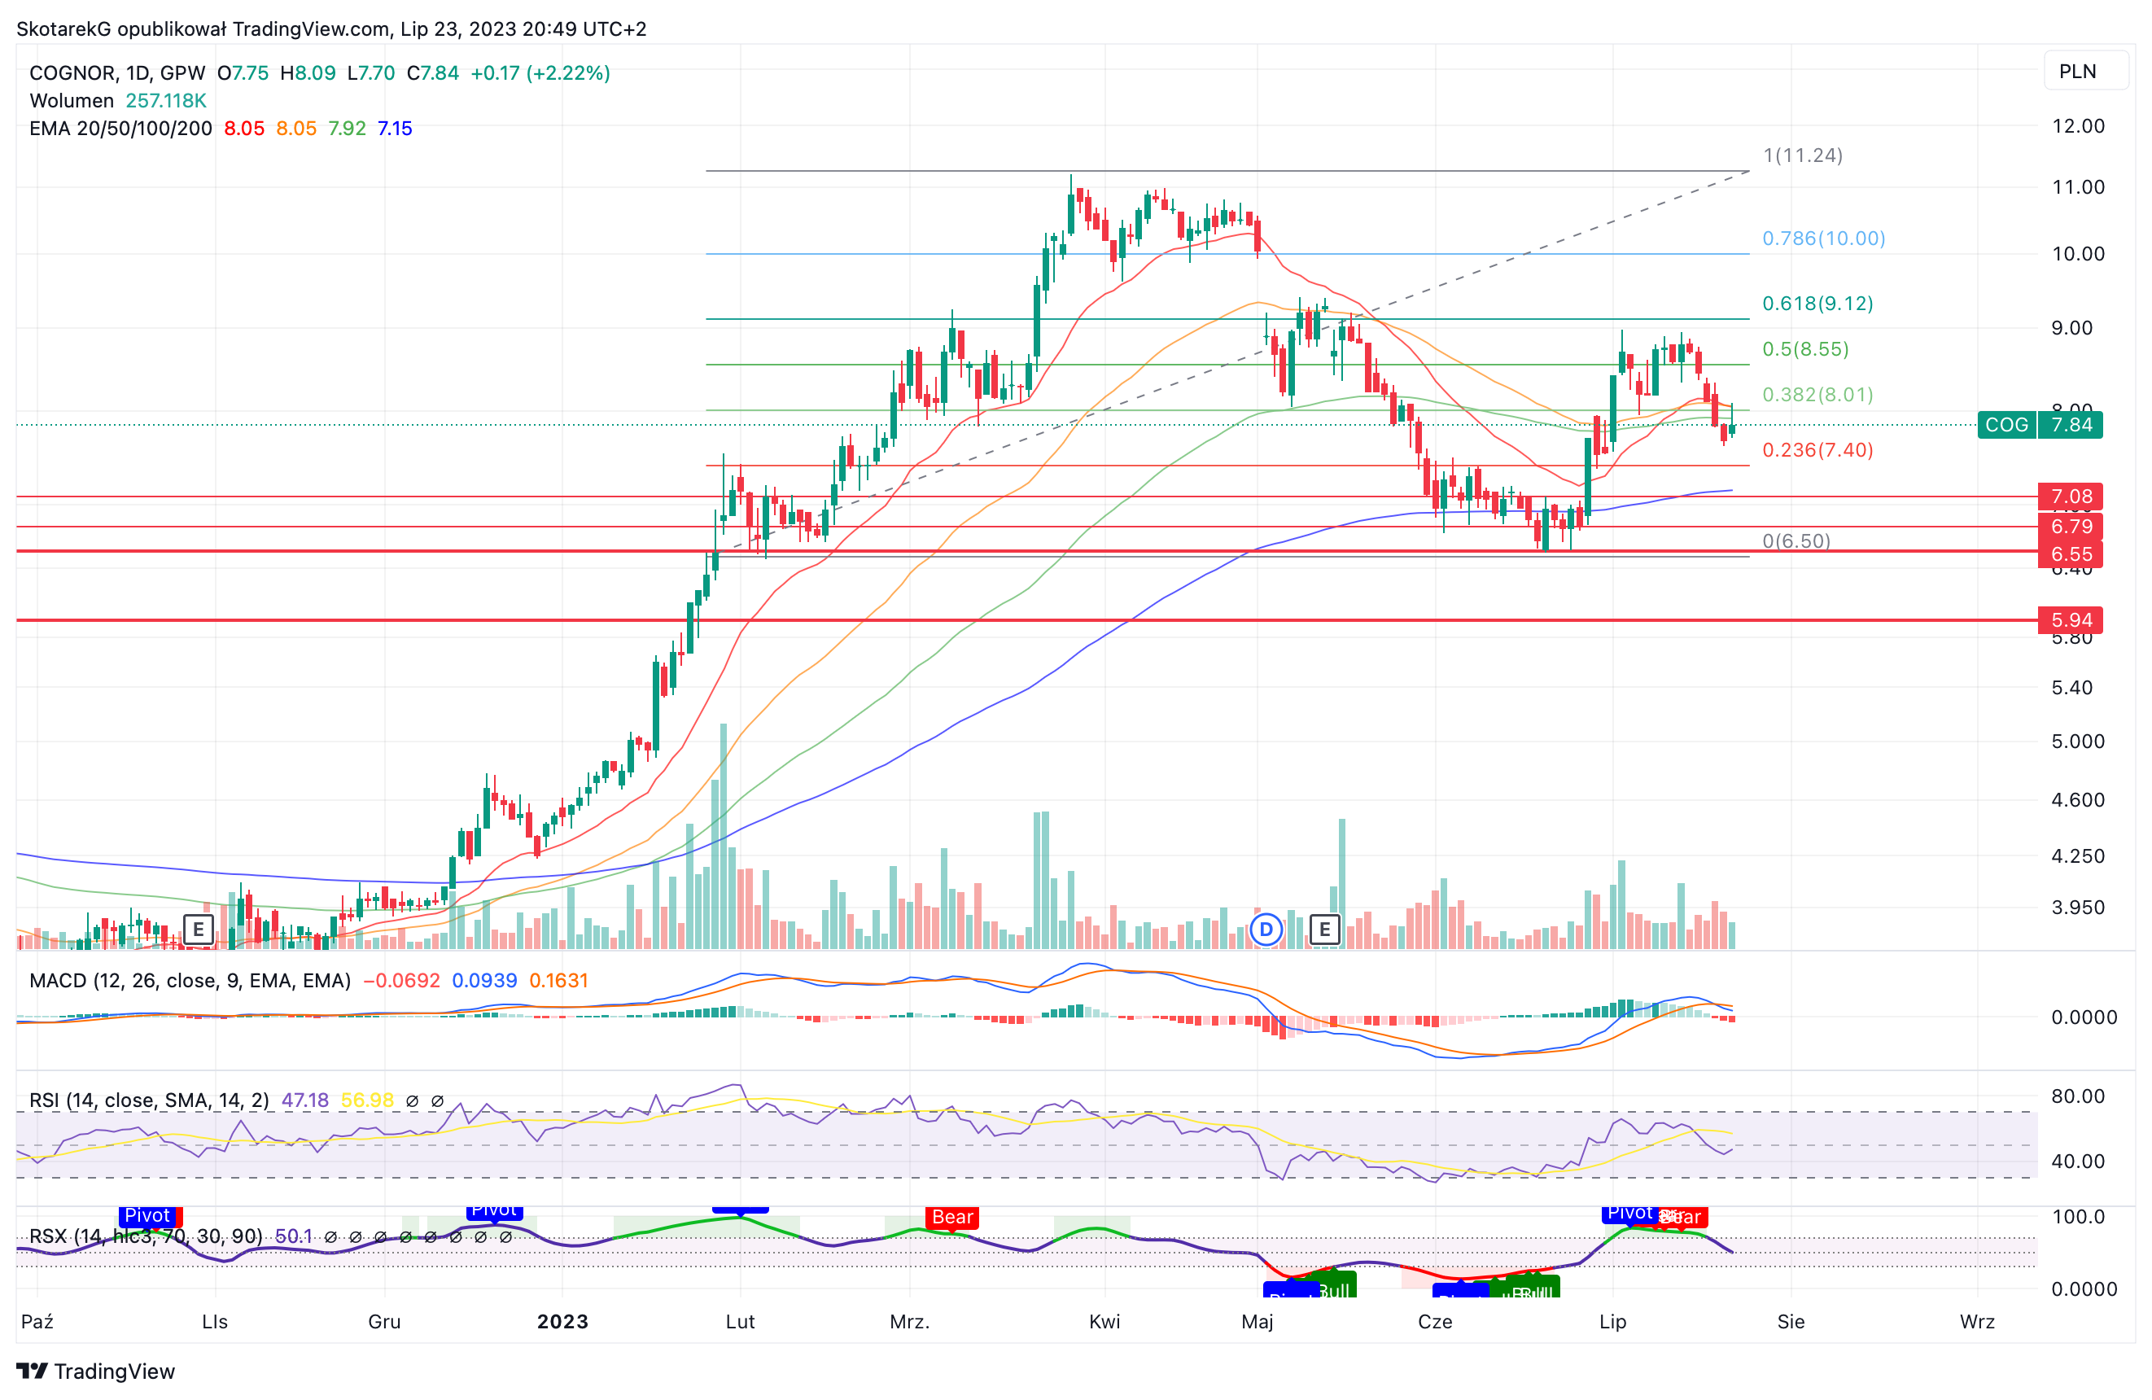2152x1400 pixels.
Task: Click the Fibonacci 0.618(9.12) level label
Action: pos(1817,304)
